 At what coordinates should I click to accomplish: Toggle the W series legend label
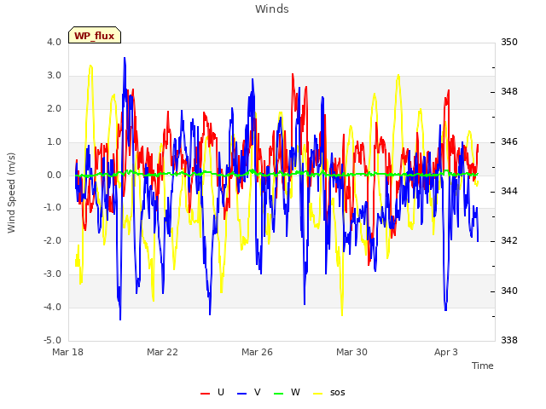pyautogui.click(x=295, y=392)
